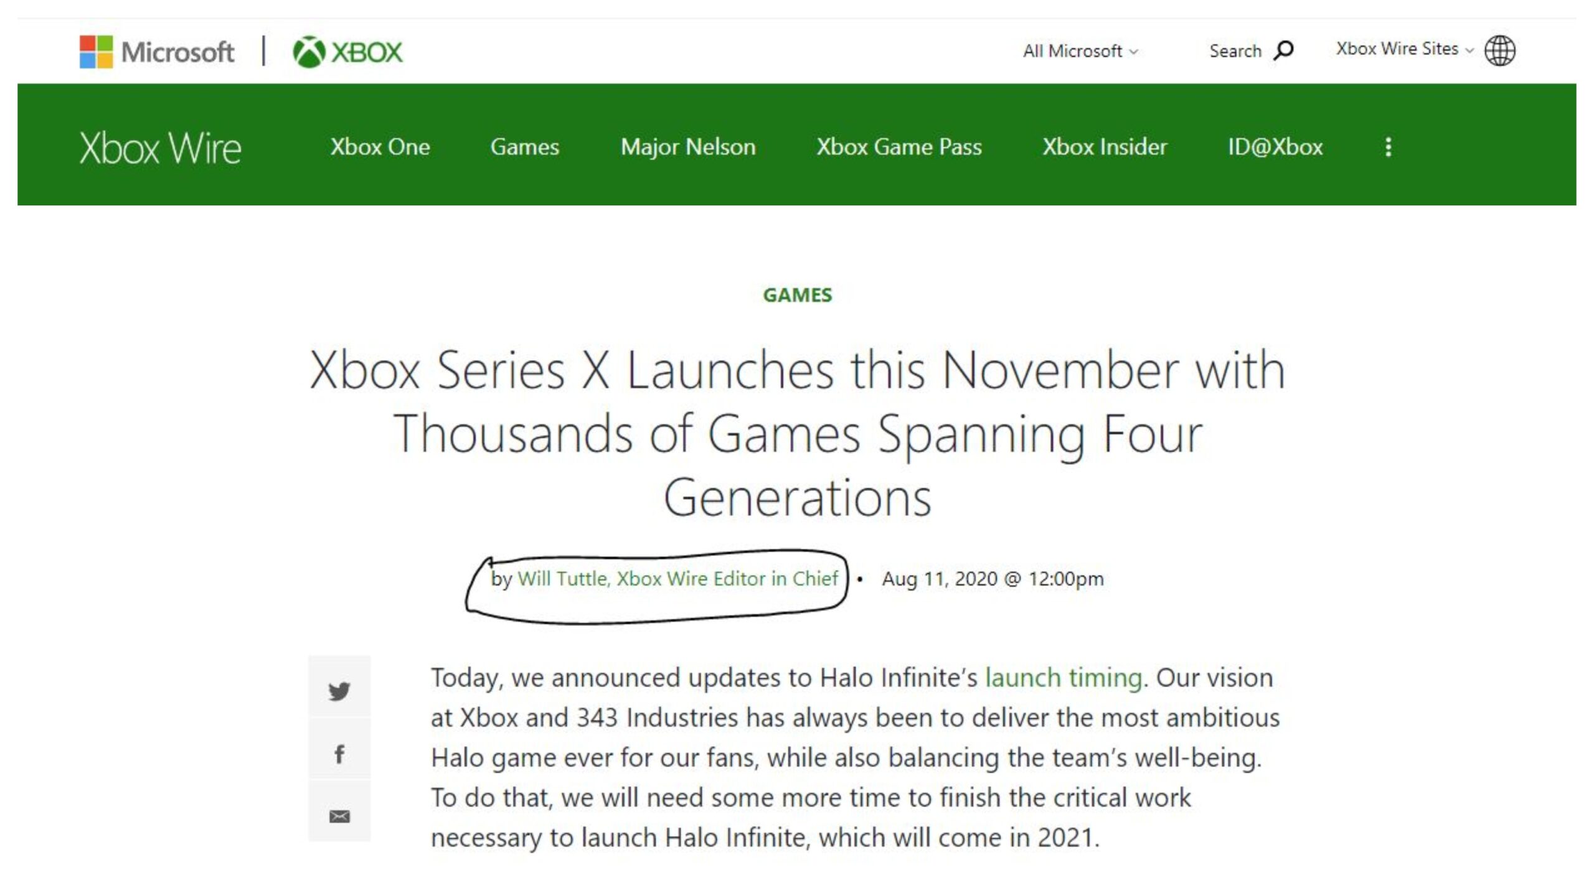Click the Microsoft logo

[157, 52]
